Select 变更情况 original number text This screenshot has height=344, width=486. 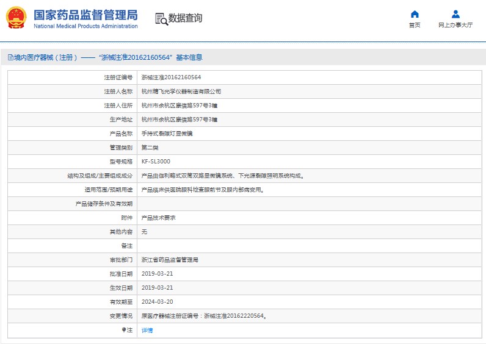205,316
